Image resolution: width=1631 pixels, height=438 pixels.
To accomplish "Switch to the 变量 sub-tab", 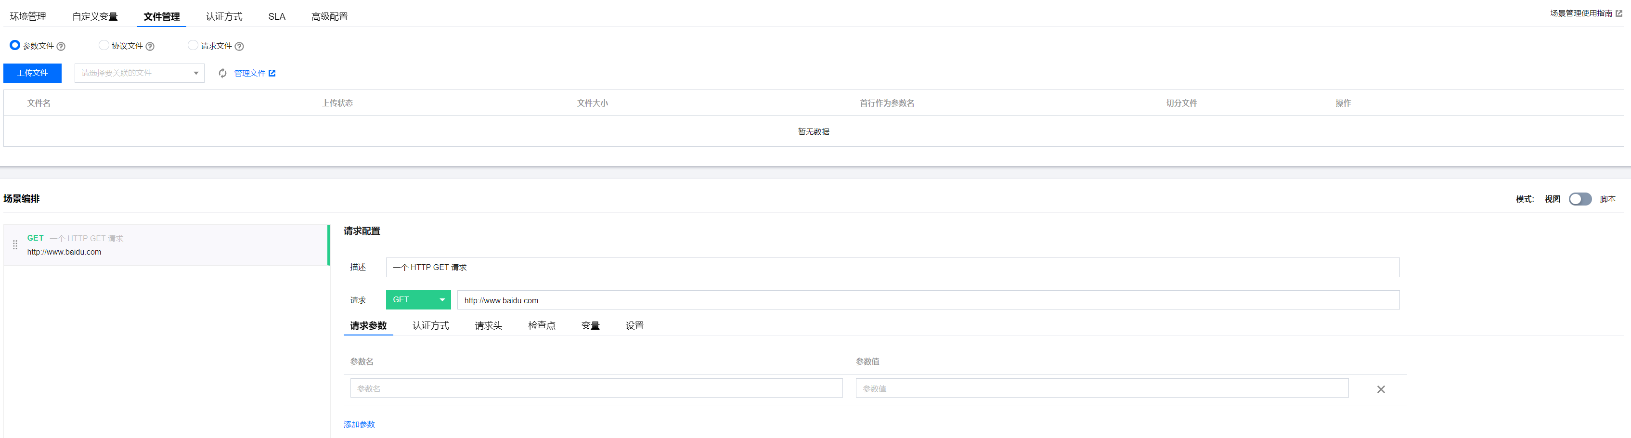I will (590, 326).
